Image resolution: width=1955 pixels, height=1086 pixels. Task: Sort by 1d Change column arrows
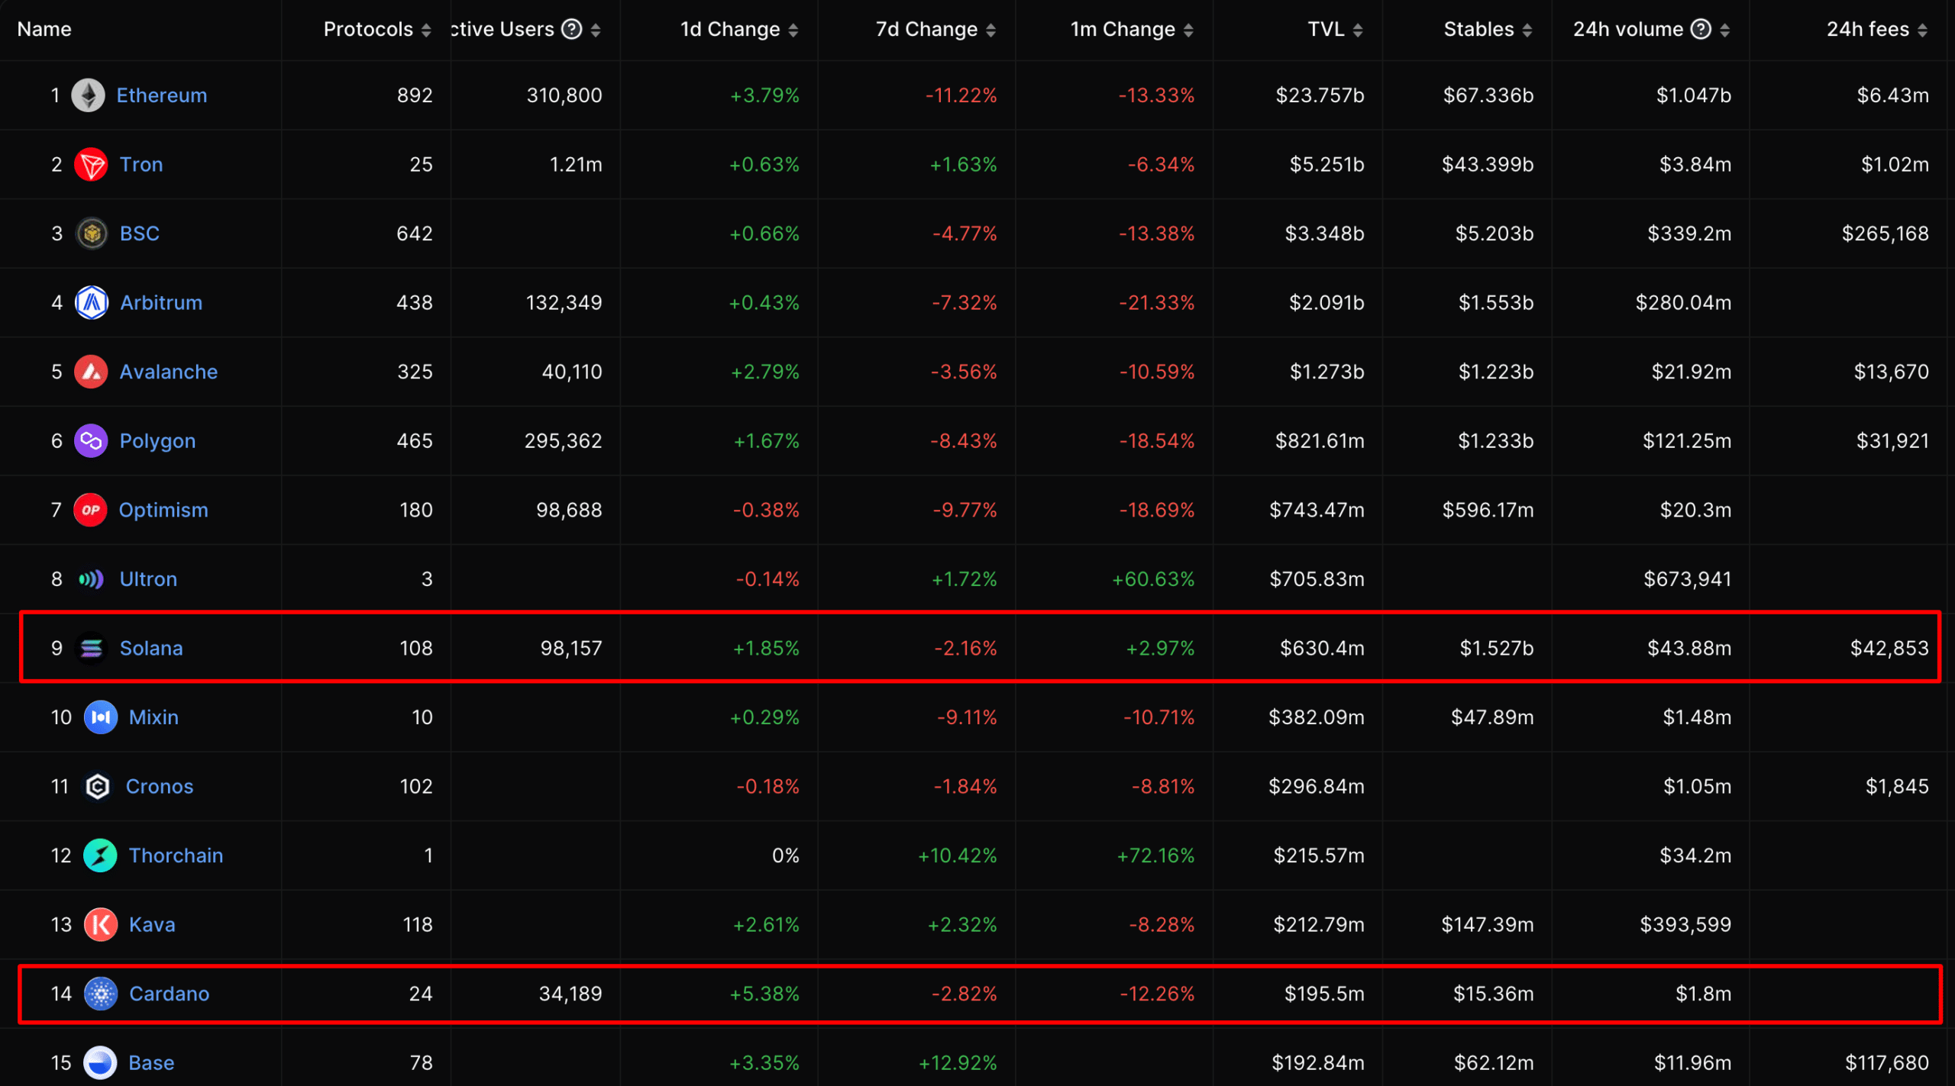coord(793,30)
